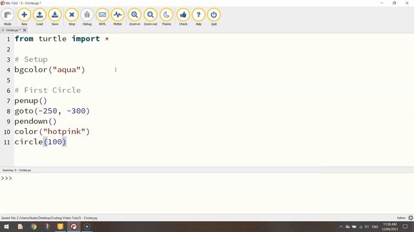Click the Saved file status message

(x=49, y=218)
